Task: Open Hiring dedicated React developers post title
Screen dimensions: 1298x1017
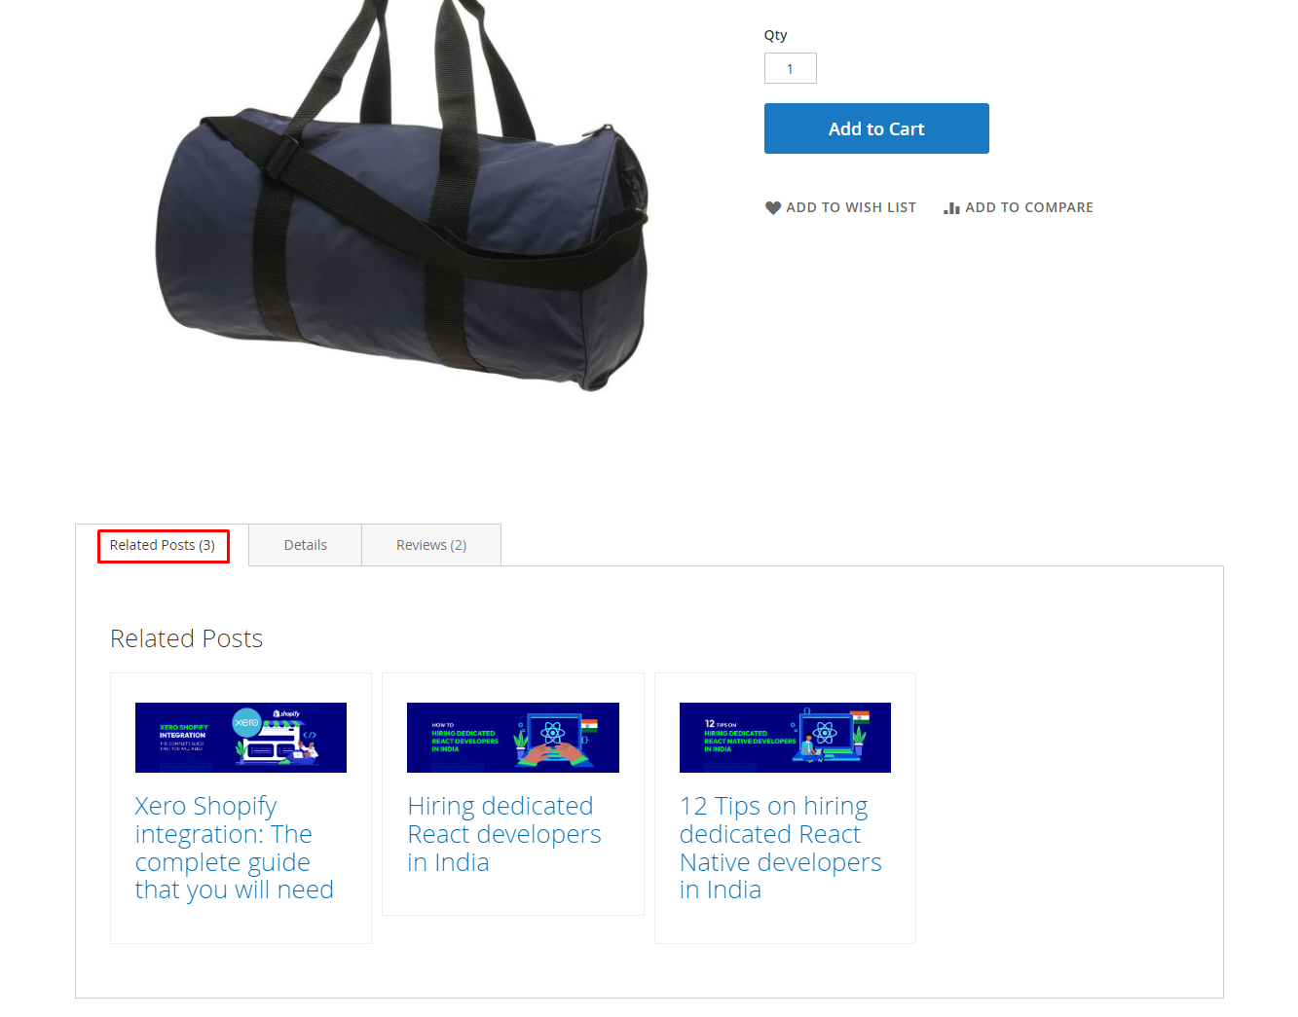Action: (503, 834)
